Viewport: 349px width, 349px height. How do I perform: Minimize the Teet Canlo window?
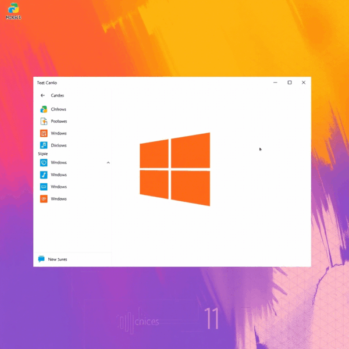275,83
